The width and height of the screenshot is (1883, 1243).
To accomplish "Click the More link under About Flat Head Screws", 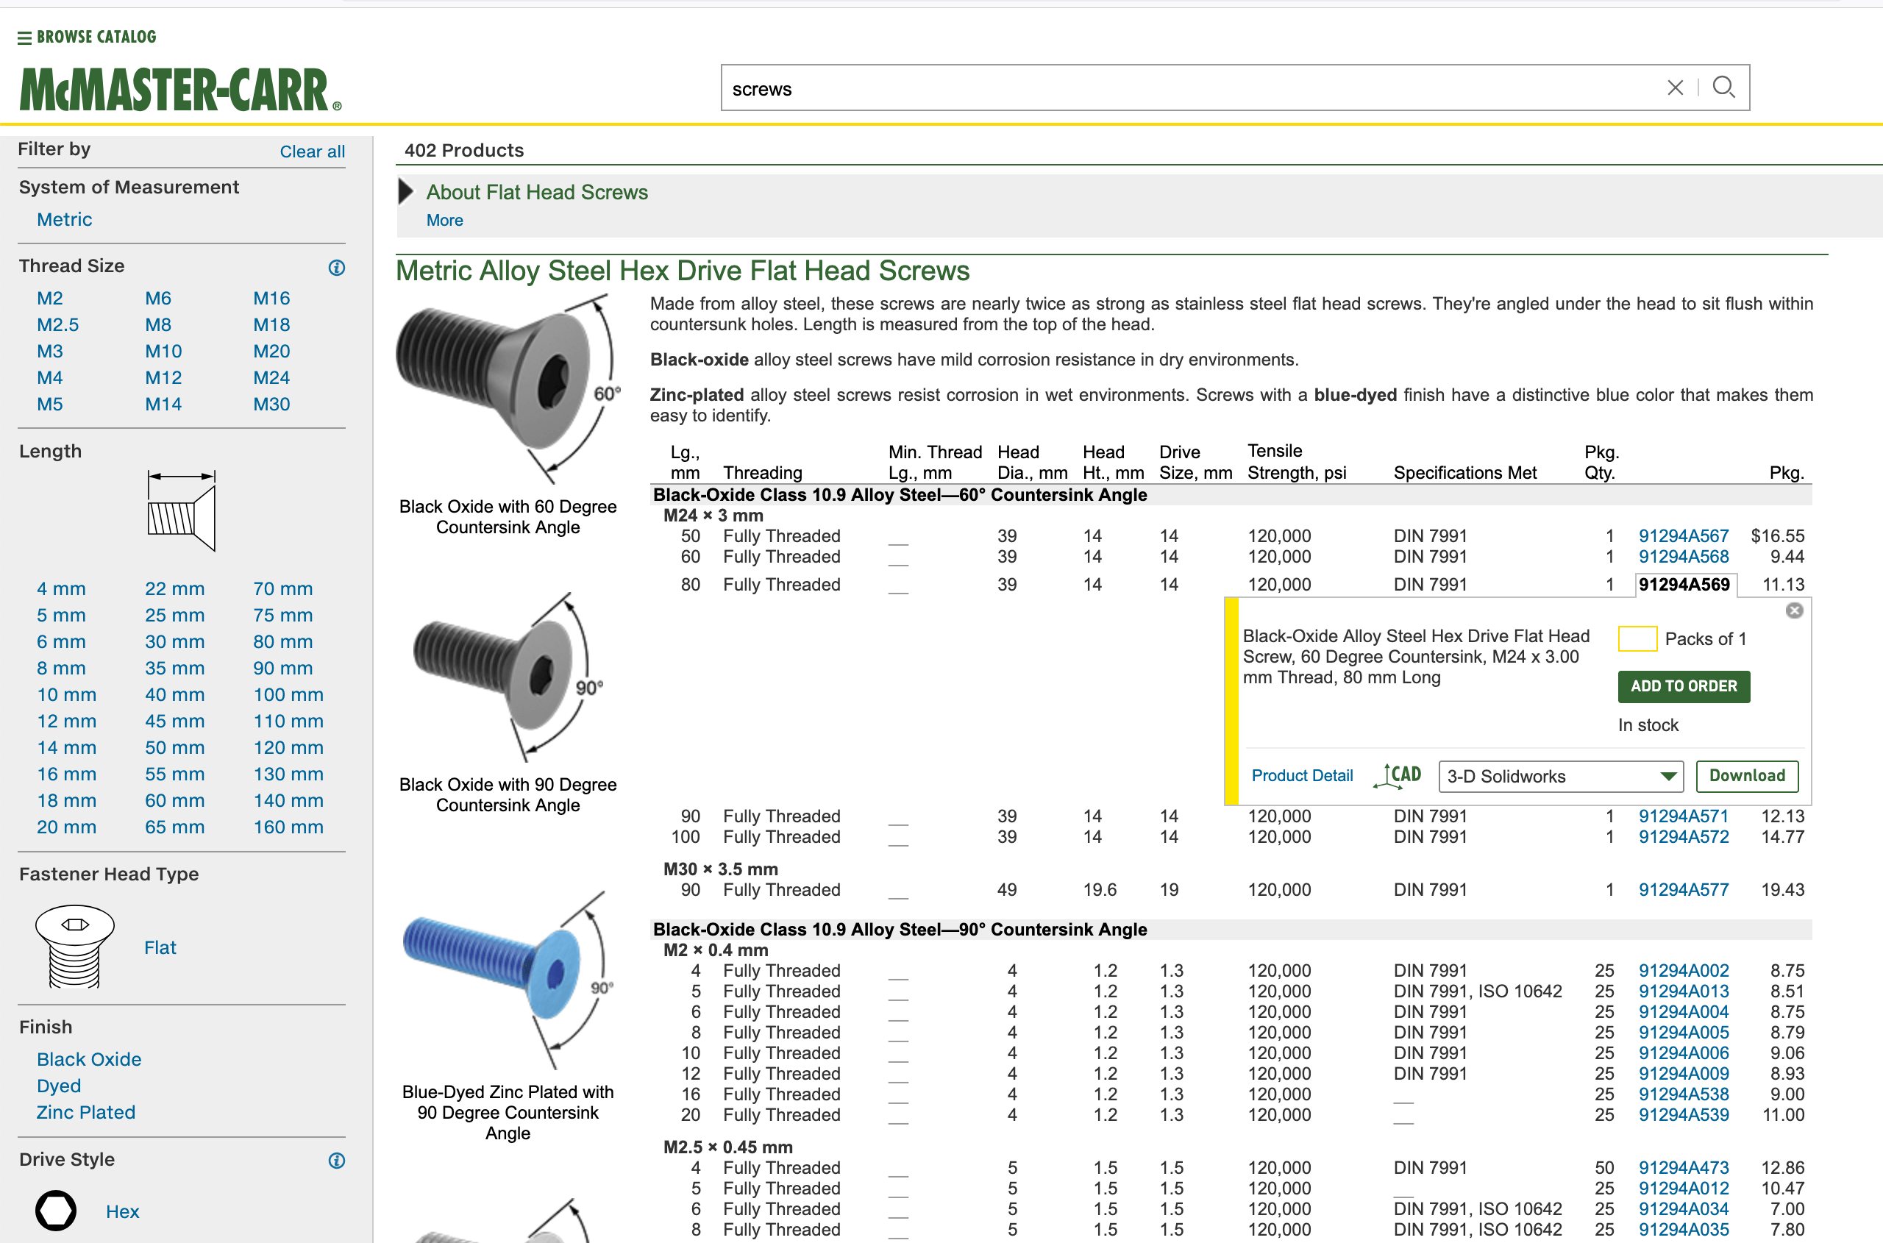I will (x=444, y=221).
